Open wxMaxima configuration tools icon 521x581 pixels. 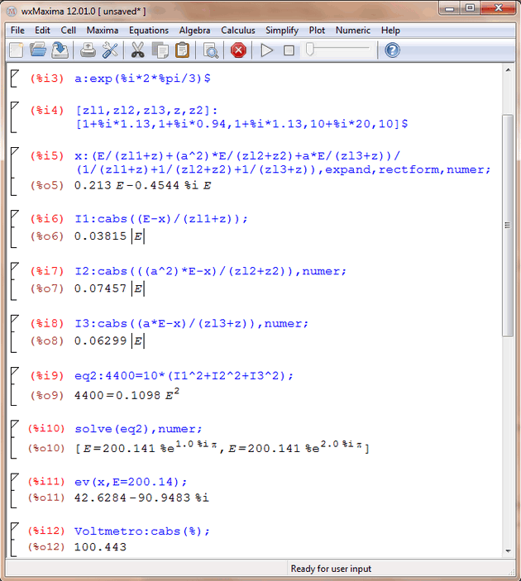pyautogui.click(x=109, y=50)
